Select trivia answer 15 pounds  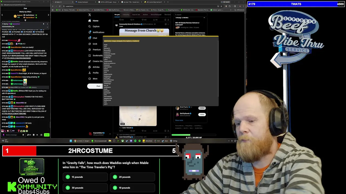click(x=85, y=177)
